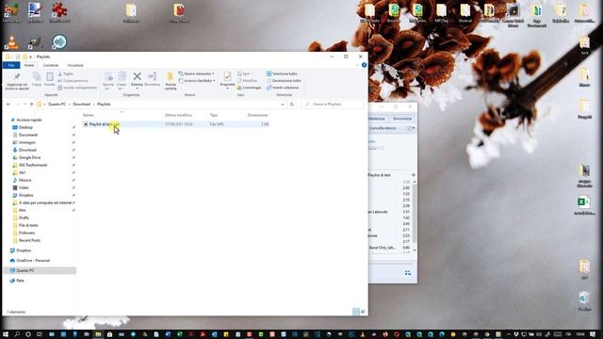Click Incolla collegamento in ribbon
The image size is (603, 339).
[77, 88]
